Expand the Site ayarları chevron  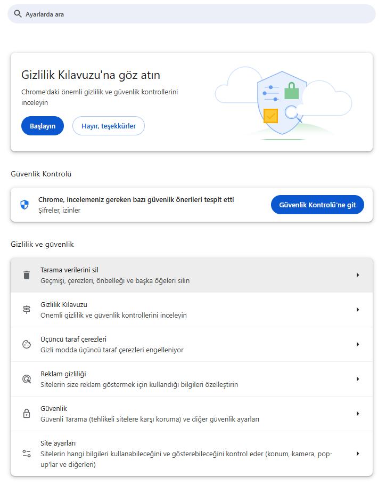[x=358, y=453]
